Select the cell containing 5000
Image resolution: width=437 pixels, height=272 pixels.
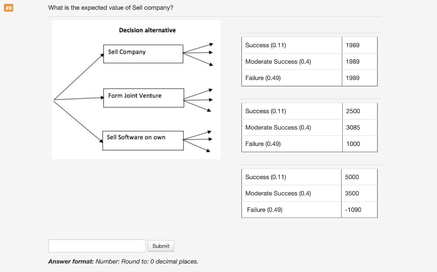(359, 177)
